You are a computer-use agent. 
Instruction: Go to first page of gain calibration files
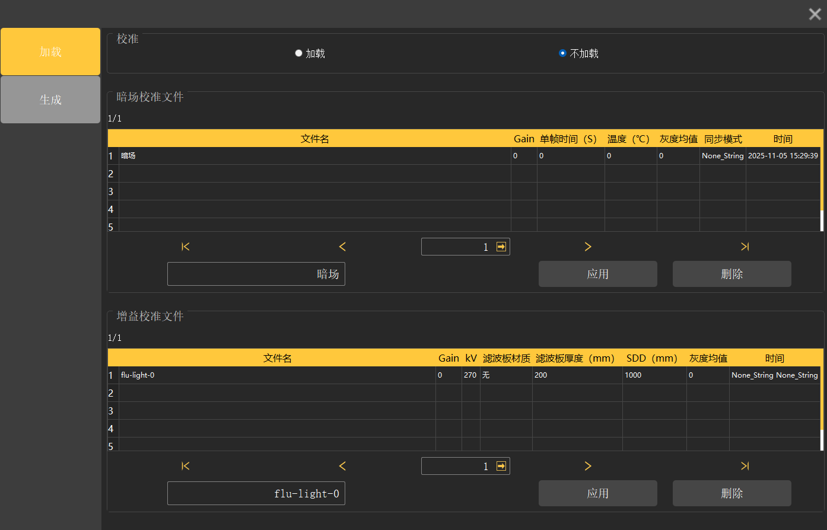click(186, 466)
